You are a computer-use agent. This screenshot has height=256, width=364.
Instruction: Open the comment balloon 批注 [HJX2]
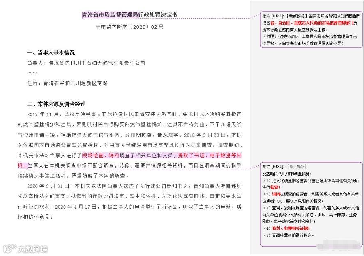pyautogui.click(x=311, y=204)
